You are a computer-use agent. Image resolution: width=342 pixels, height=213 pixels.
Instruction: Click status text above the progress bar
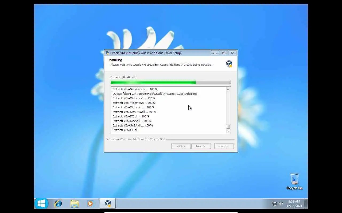pos(123,77)
